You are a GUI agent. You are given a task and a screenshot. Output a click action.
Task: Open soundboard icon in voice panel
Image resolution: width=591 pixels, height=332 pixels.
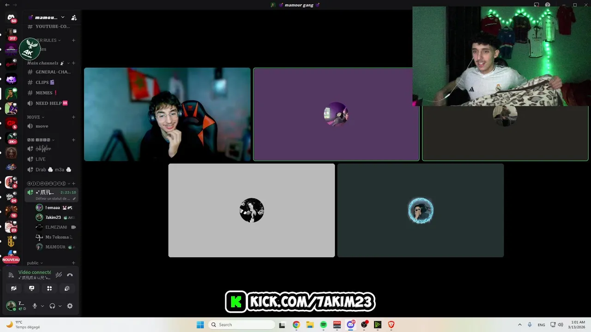point(67,288)
